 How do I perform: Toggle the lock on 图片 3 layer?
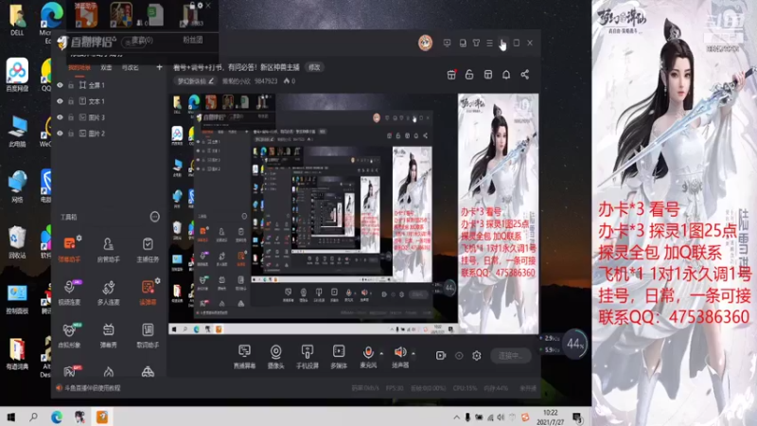click(71, 116)
